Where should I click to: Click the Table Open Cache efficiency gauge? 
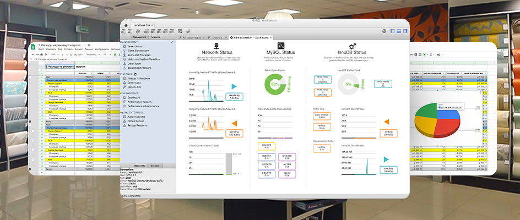[275, 85]
